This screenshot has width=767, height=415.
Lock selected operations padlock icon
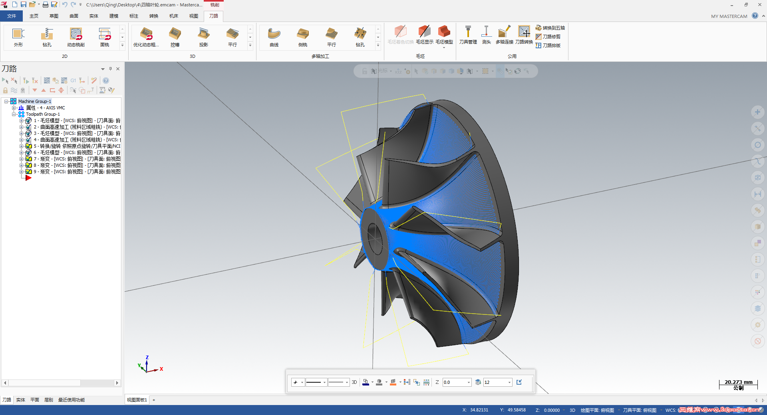click(5, 90)
